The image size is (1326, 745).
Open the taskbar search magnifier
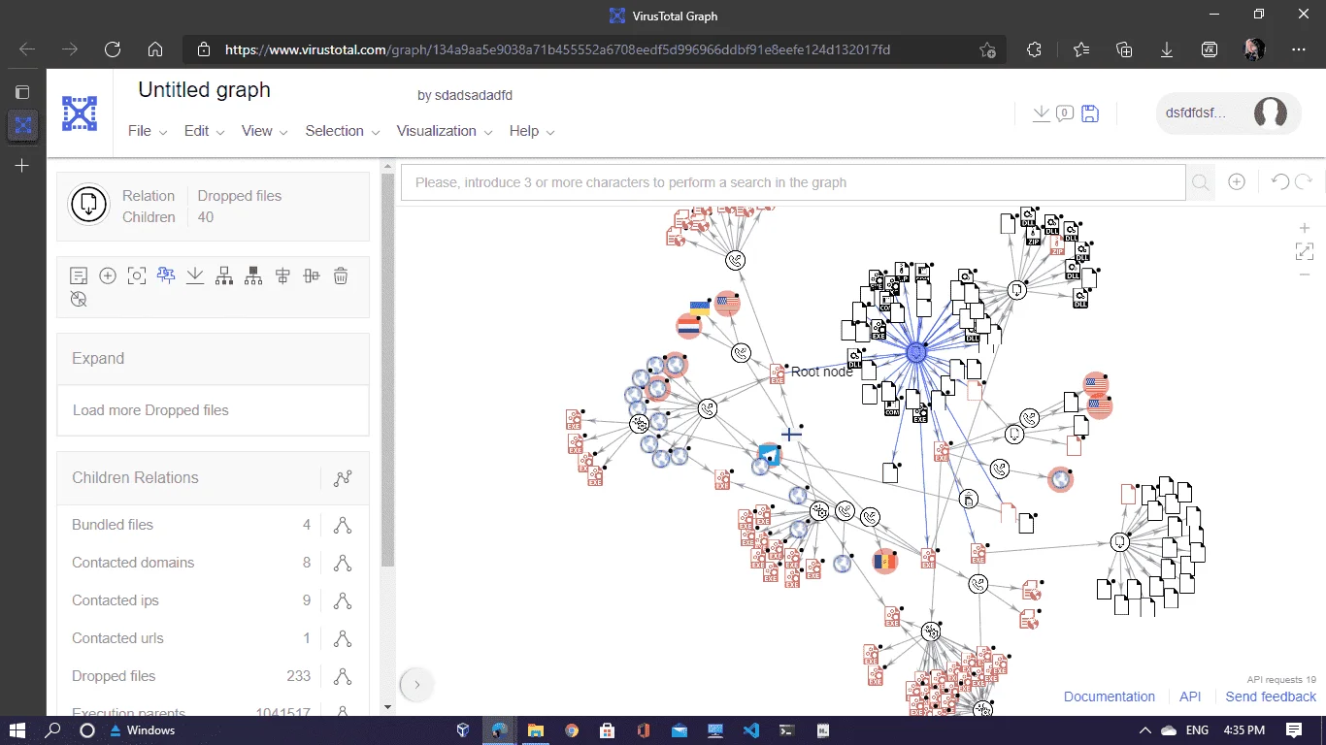[x=53, y=729]
